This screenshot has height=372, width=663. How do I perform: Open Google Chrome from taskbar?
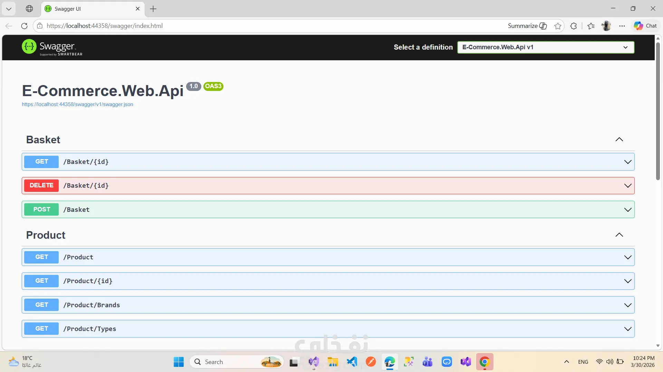[484, 362]
